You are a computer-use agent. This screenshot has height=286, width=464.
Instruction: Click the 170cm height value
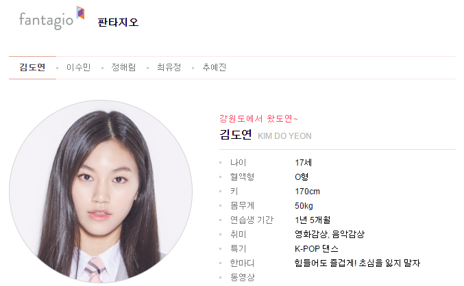(308, 192)
